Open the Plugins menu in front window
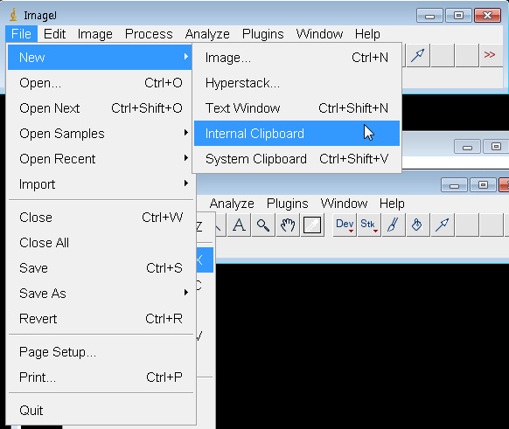 click(262, 34)
